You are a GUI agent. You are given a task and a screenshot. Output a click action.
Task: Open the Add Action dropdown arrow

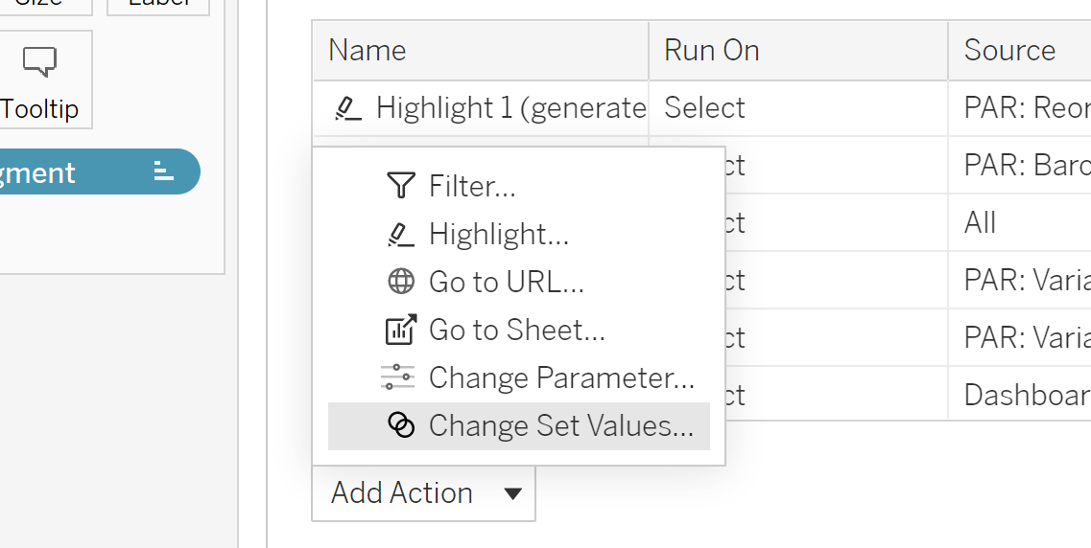click(513, 494)
